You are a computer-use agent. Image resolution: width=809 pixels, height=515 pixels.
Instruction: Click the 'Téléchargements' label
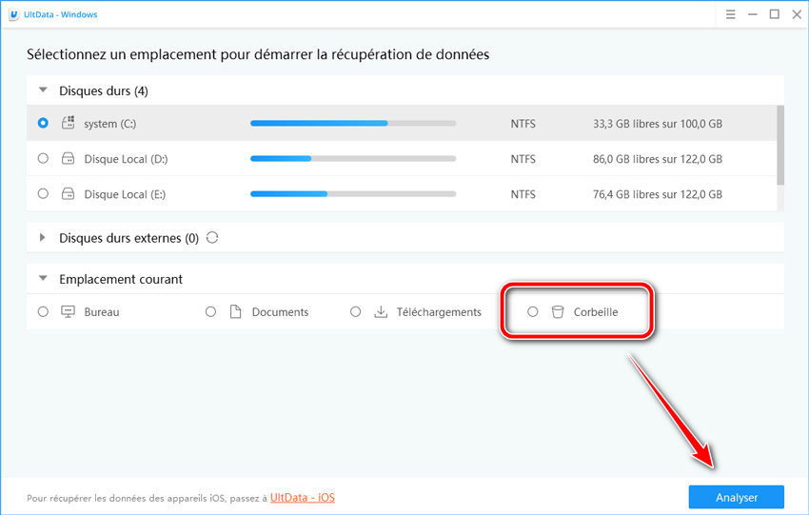(x=439, y=312)
